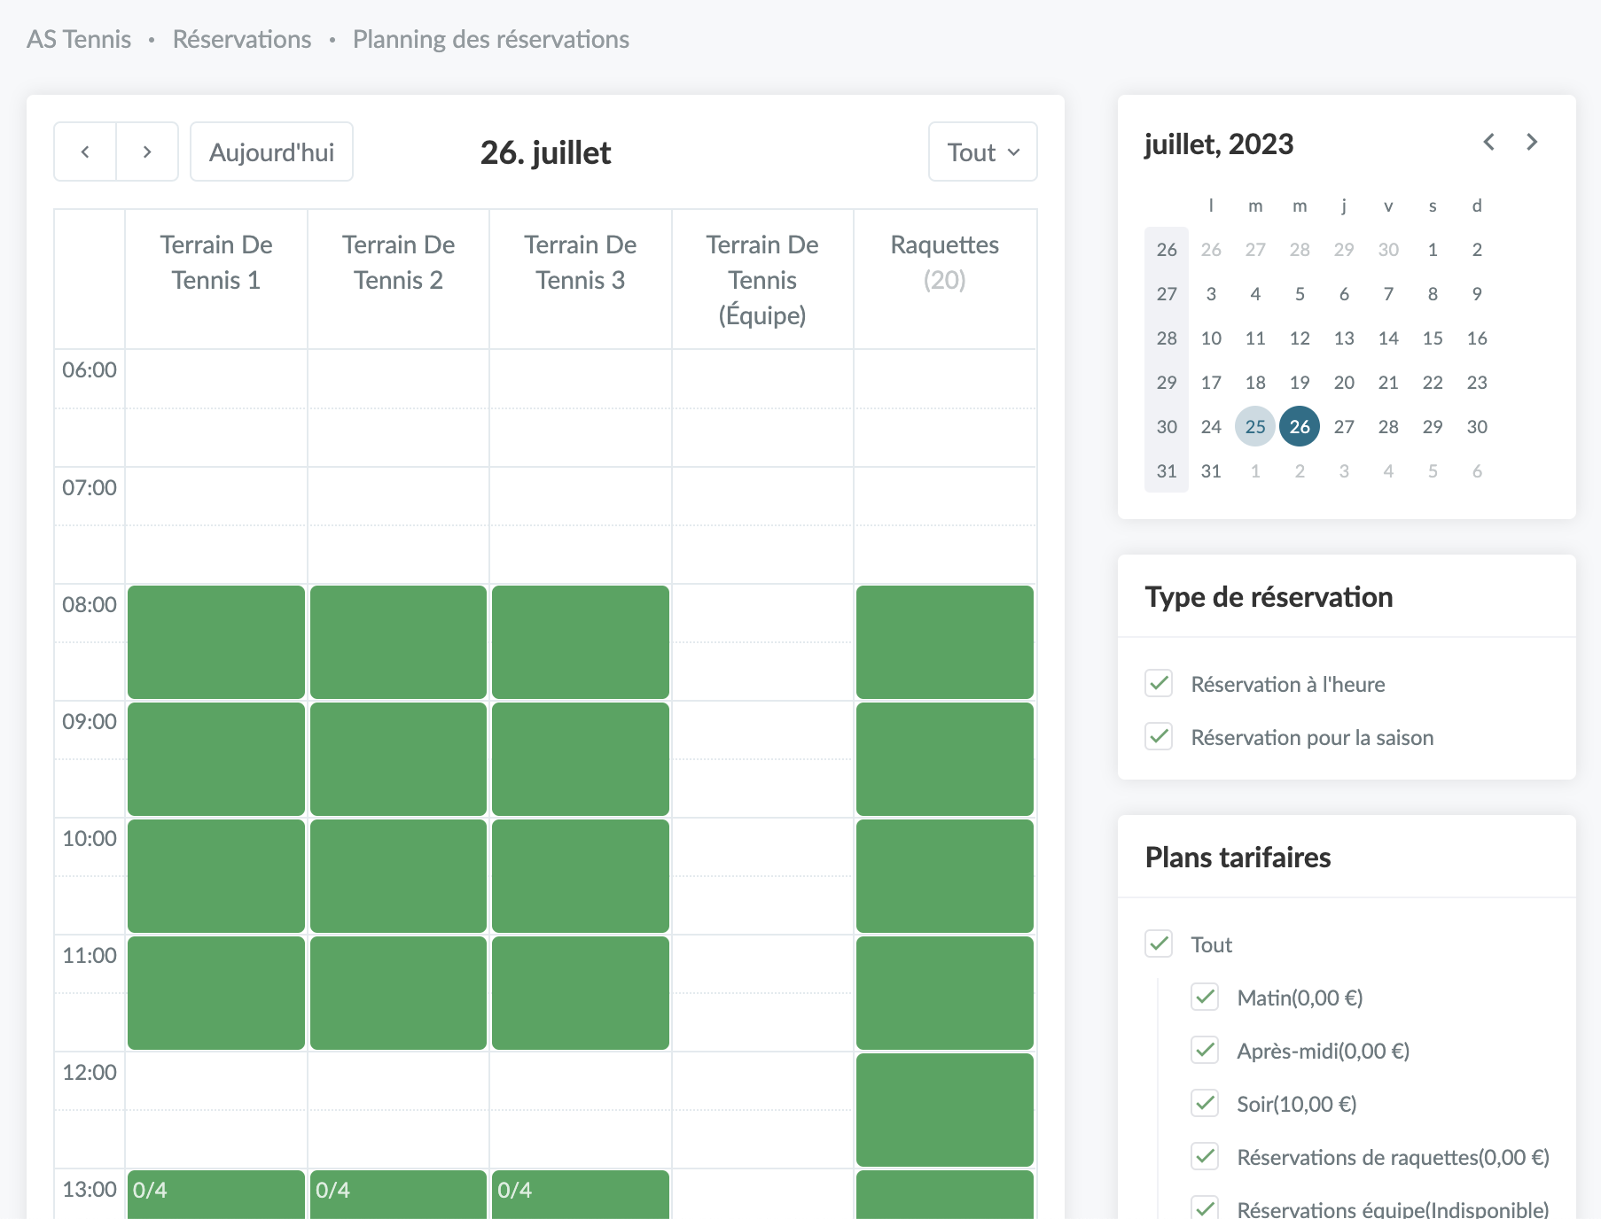Screen dimensions: 1601x1219
Task: Toggle Réservation à l'heure checkbox
Action: (1159, 683)
